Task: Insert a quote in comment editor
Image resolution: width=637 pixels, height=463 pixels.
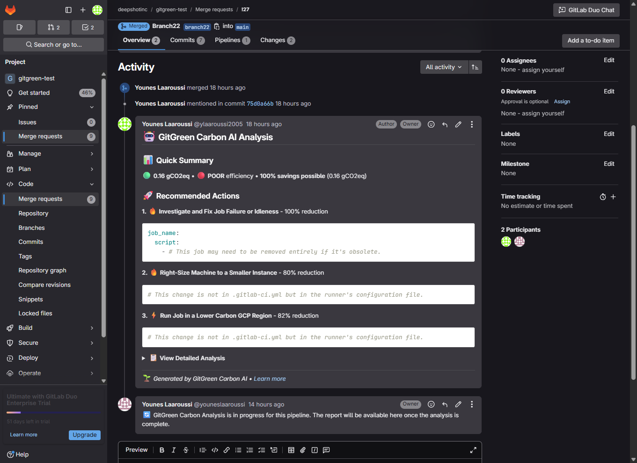Action: 203,450
